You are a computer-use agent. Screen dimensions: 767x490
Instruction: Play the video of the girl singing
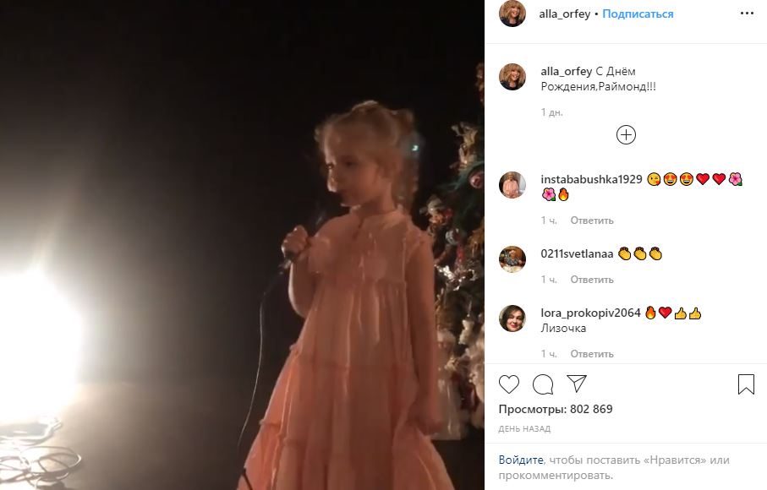(x=243, y=245)
